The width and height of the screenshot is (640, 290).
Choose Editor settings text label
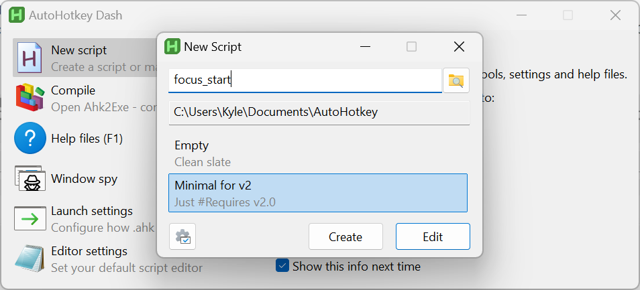coord(89,251)
